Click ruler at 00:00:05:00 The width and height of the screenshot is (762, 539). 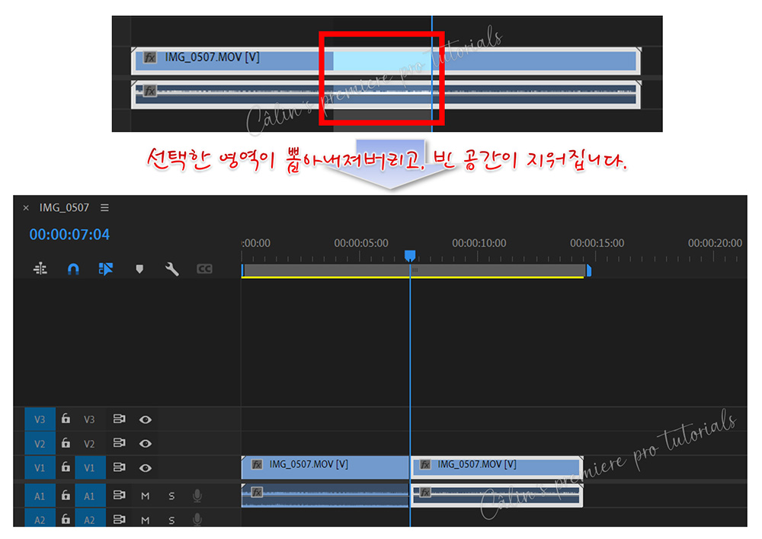tap(361, 243)
